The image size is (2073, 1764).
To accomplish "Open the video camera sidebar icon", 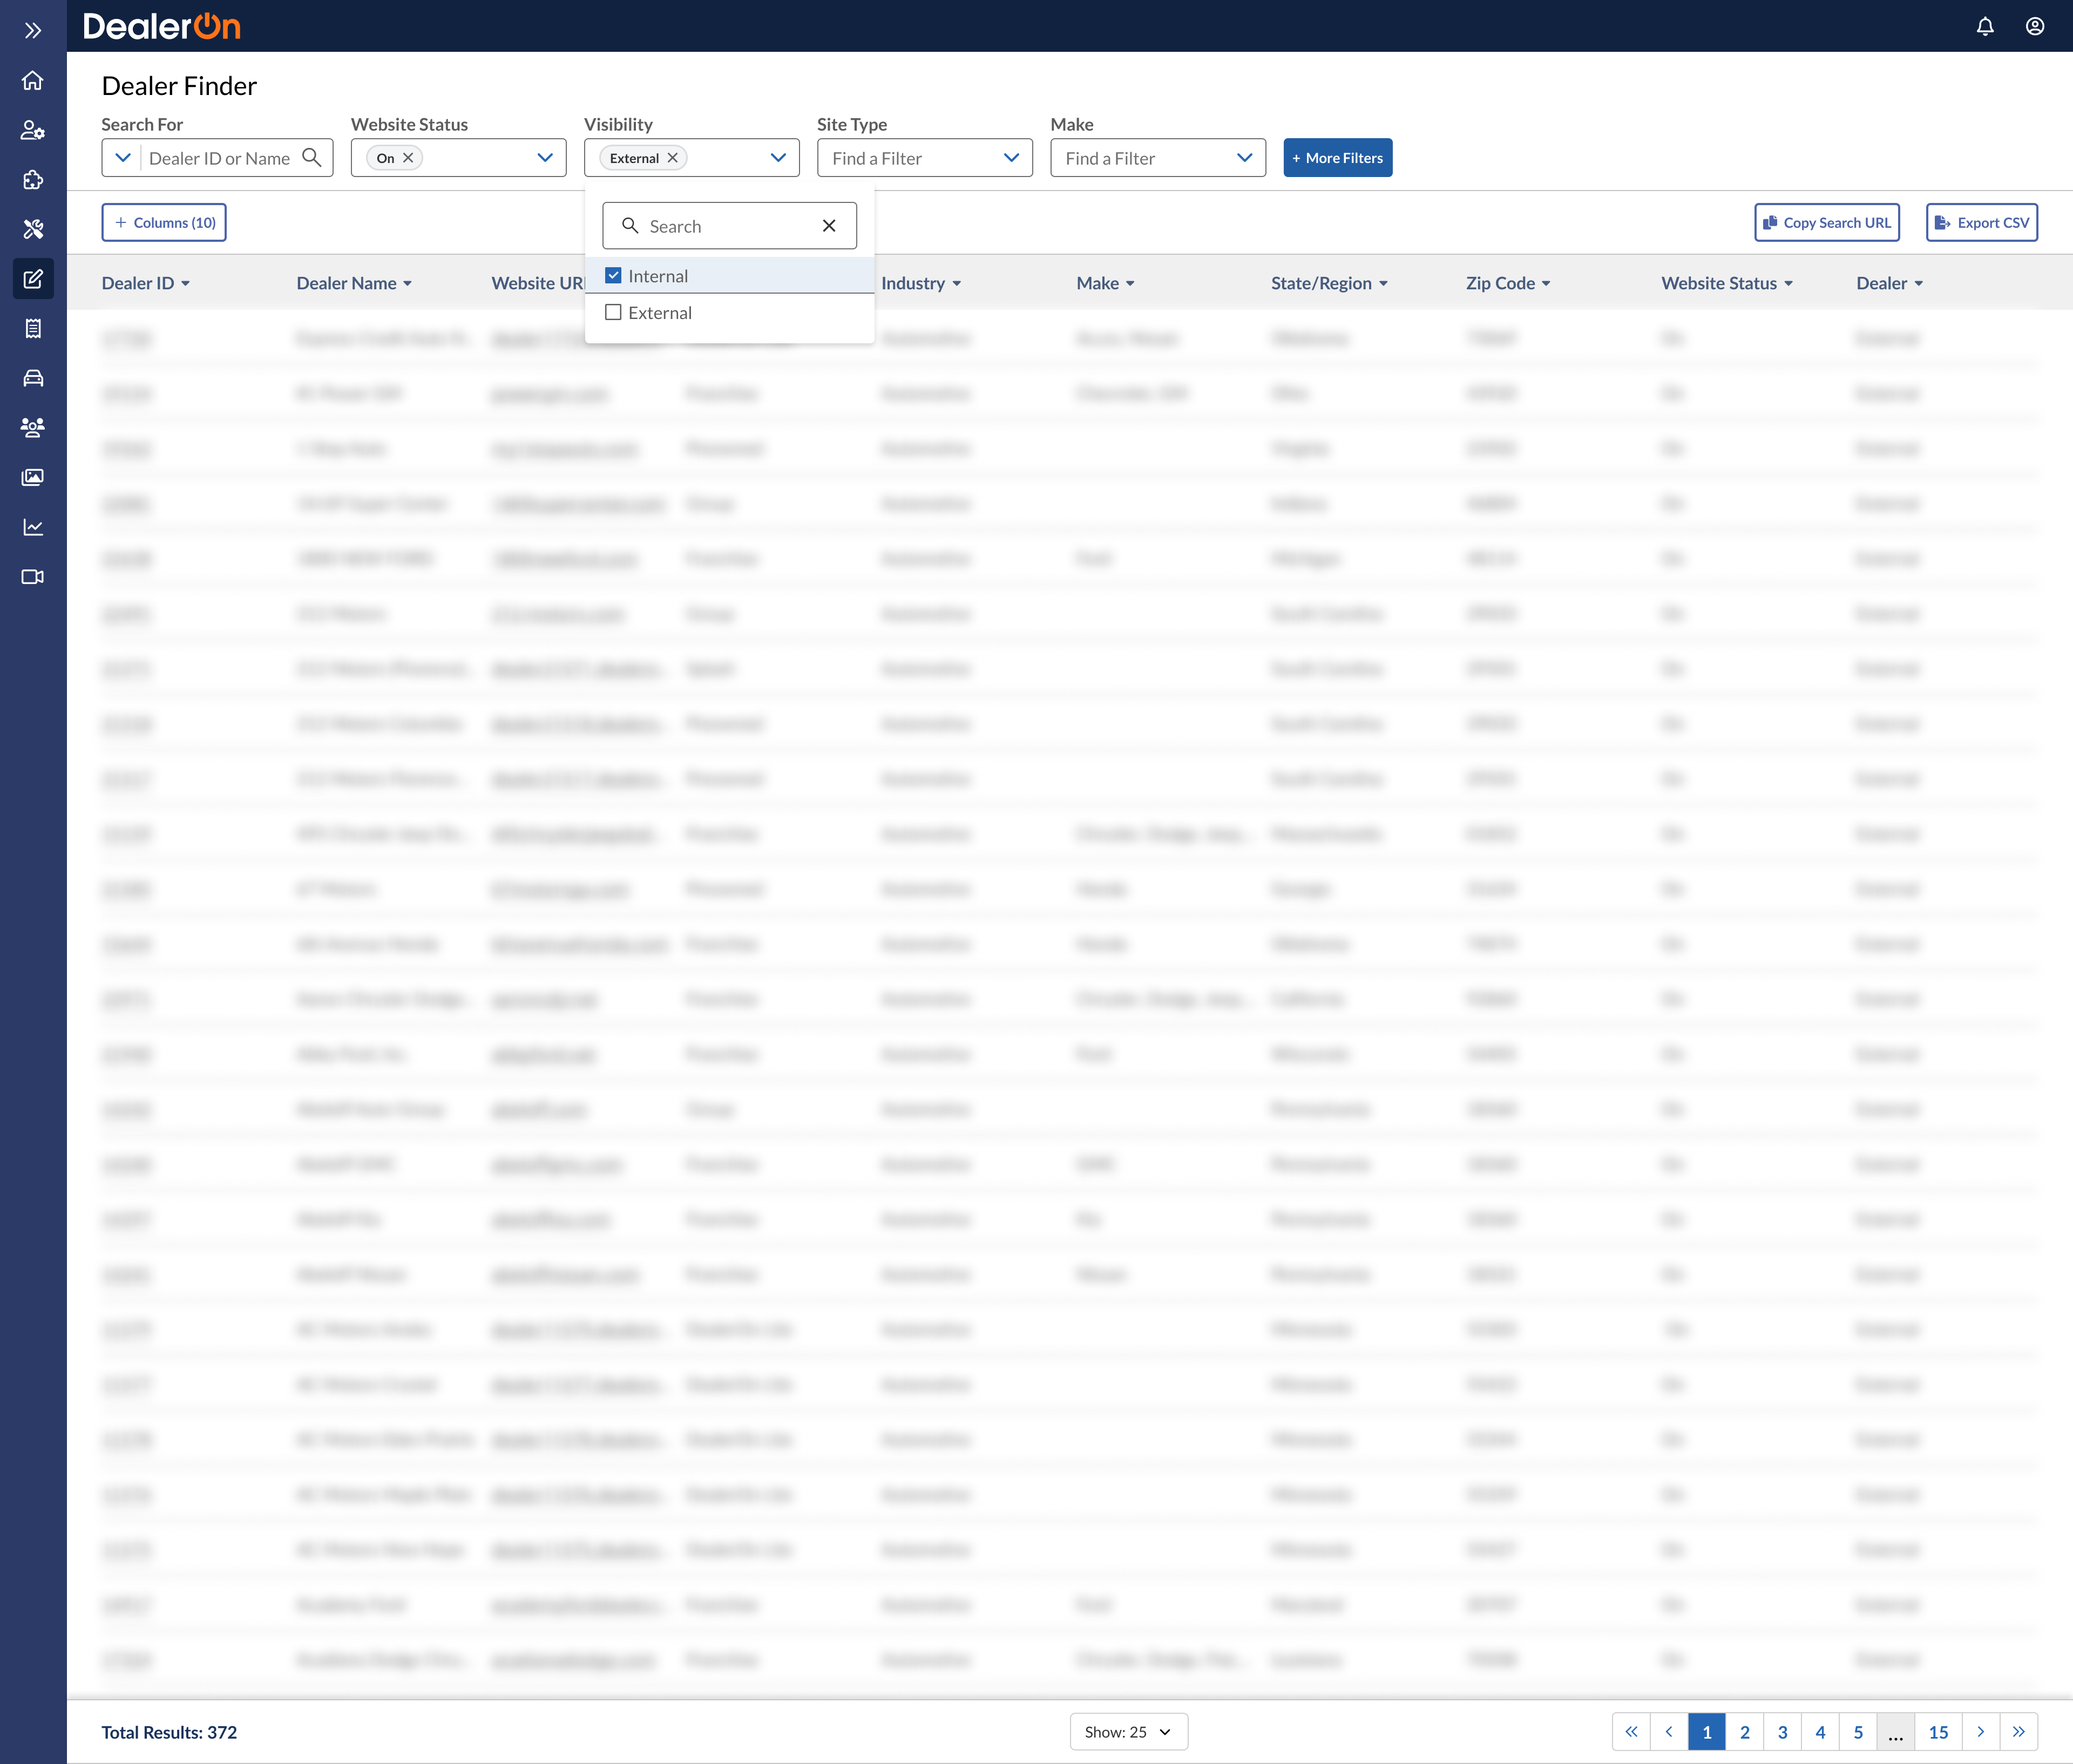I will (33, 577).
